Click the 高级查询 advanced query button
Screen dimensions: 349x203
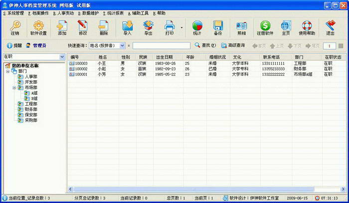(233, 45)
